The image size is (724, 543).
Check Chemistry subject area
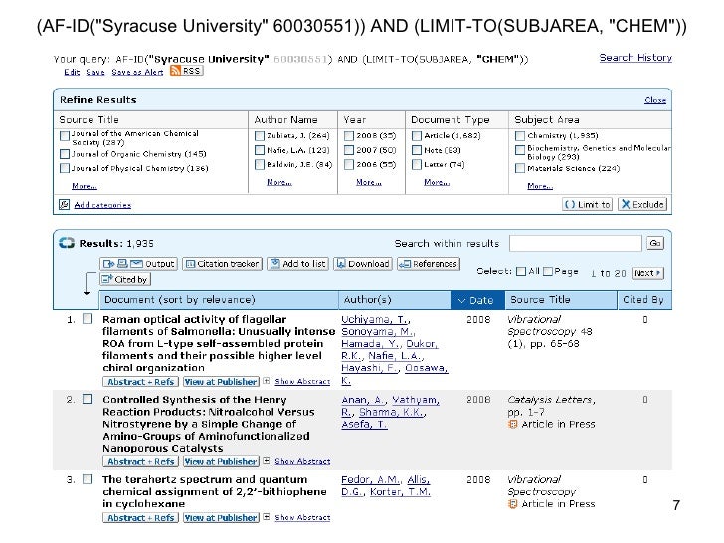[x=520, y=135]
